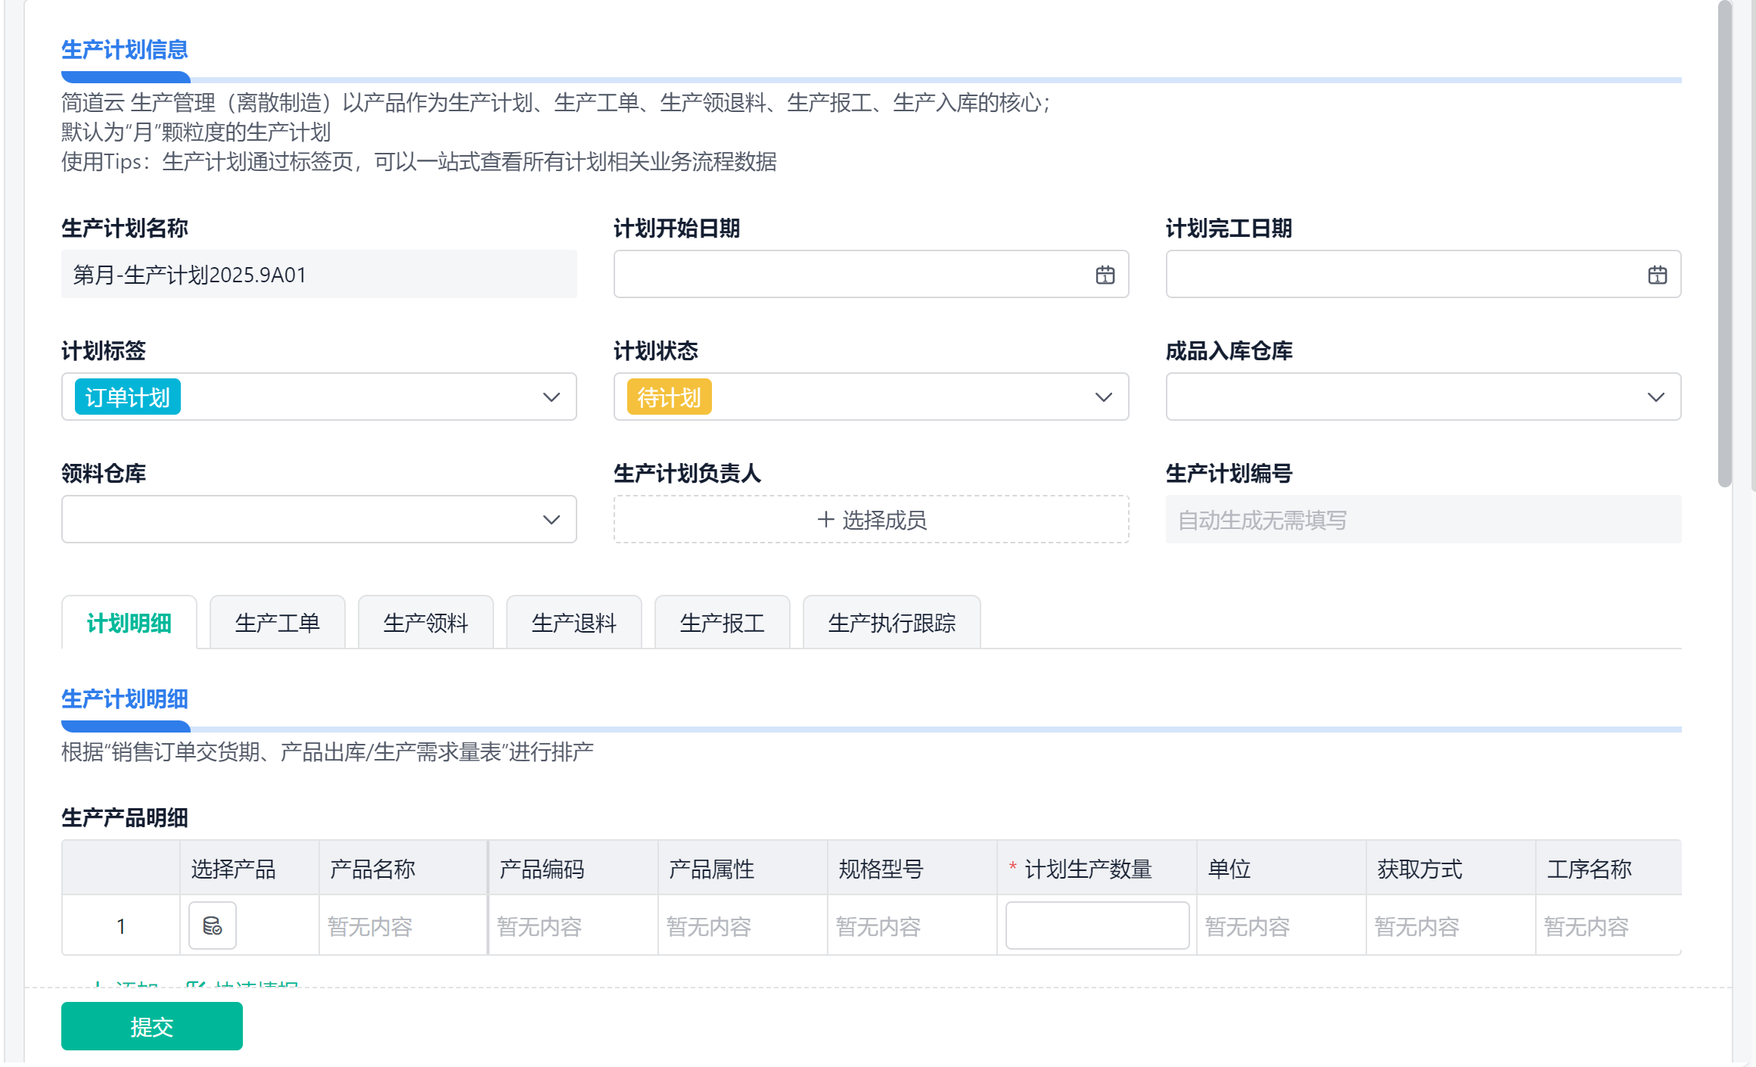Screen dimensions: 1756x1067
Task: Click the select product database icon
Action: coord(212,925)
